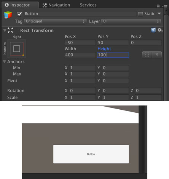Image resolution: width=169 pixels, height=179 pixels.
Task: Toggle raw edit mode R button
Action: 157,55
